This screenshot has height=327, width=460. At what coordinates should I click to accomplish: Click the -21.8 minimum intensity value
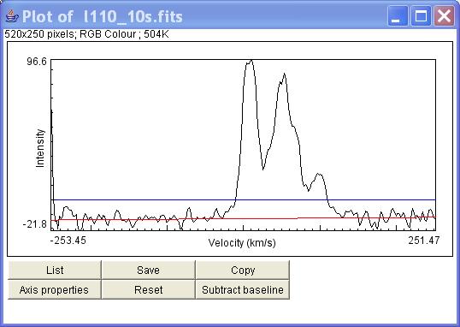pos(35,224)
